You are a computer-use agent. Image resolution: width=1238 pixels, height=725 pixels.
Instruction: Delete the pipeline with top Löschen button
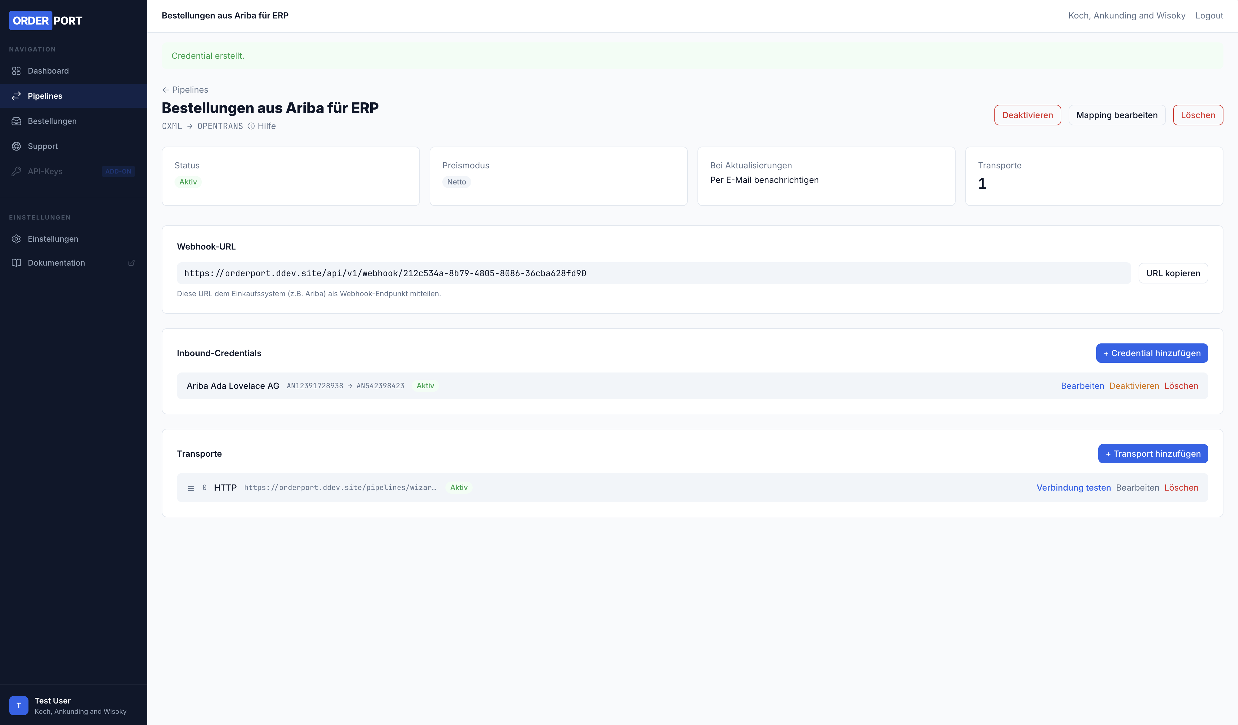1198,115
